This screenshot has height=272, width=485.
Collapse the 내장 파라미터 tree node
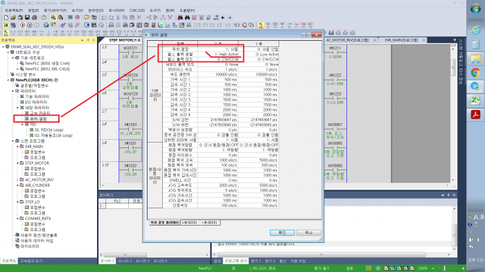coord(17,107)
